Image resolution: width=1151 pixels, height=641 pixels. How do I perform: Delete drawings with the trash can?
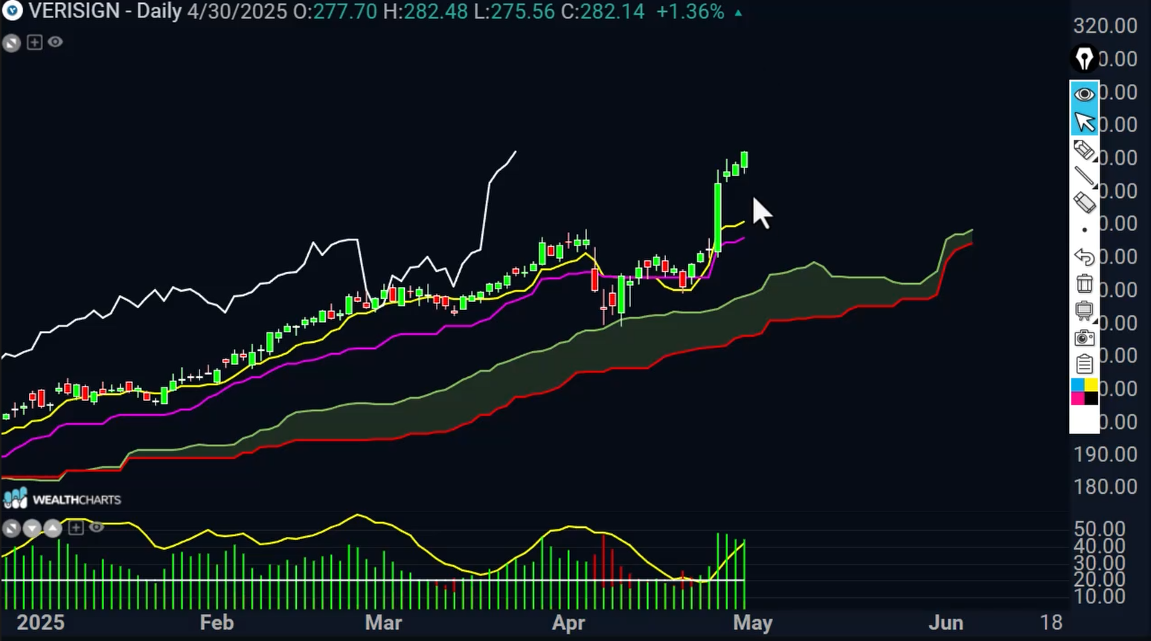pos(1084,283)
